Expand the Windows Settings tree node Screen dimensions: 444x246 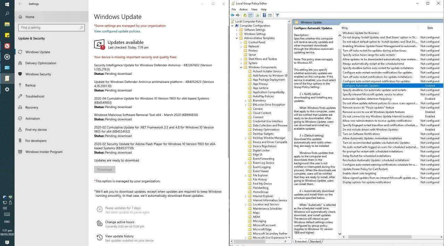[237, 34]
